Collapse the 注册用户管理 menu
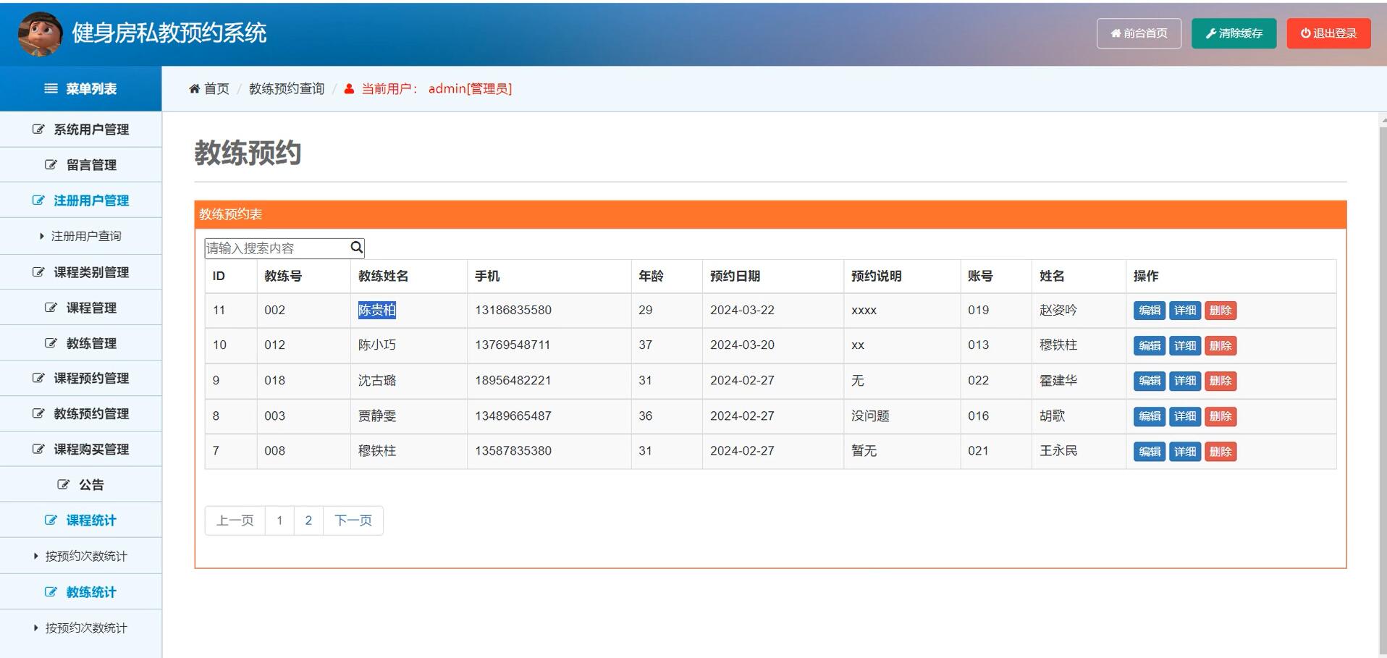 tap(81, 201)
